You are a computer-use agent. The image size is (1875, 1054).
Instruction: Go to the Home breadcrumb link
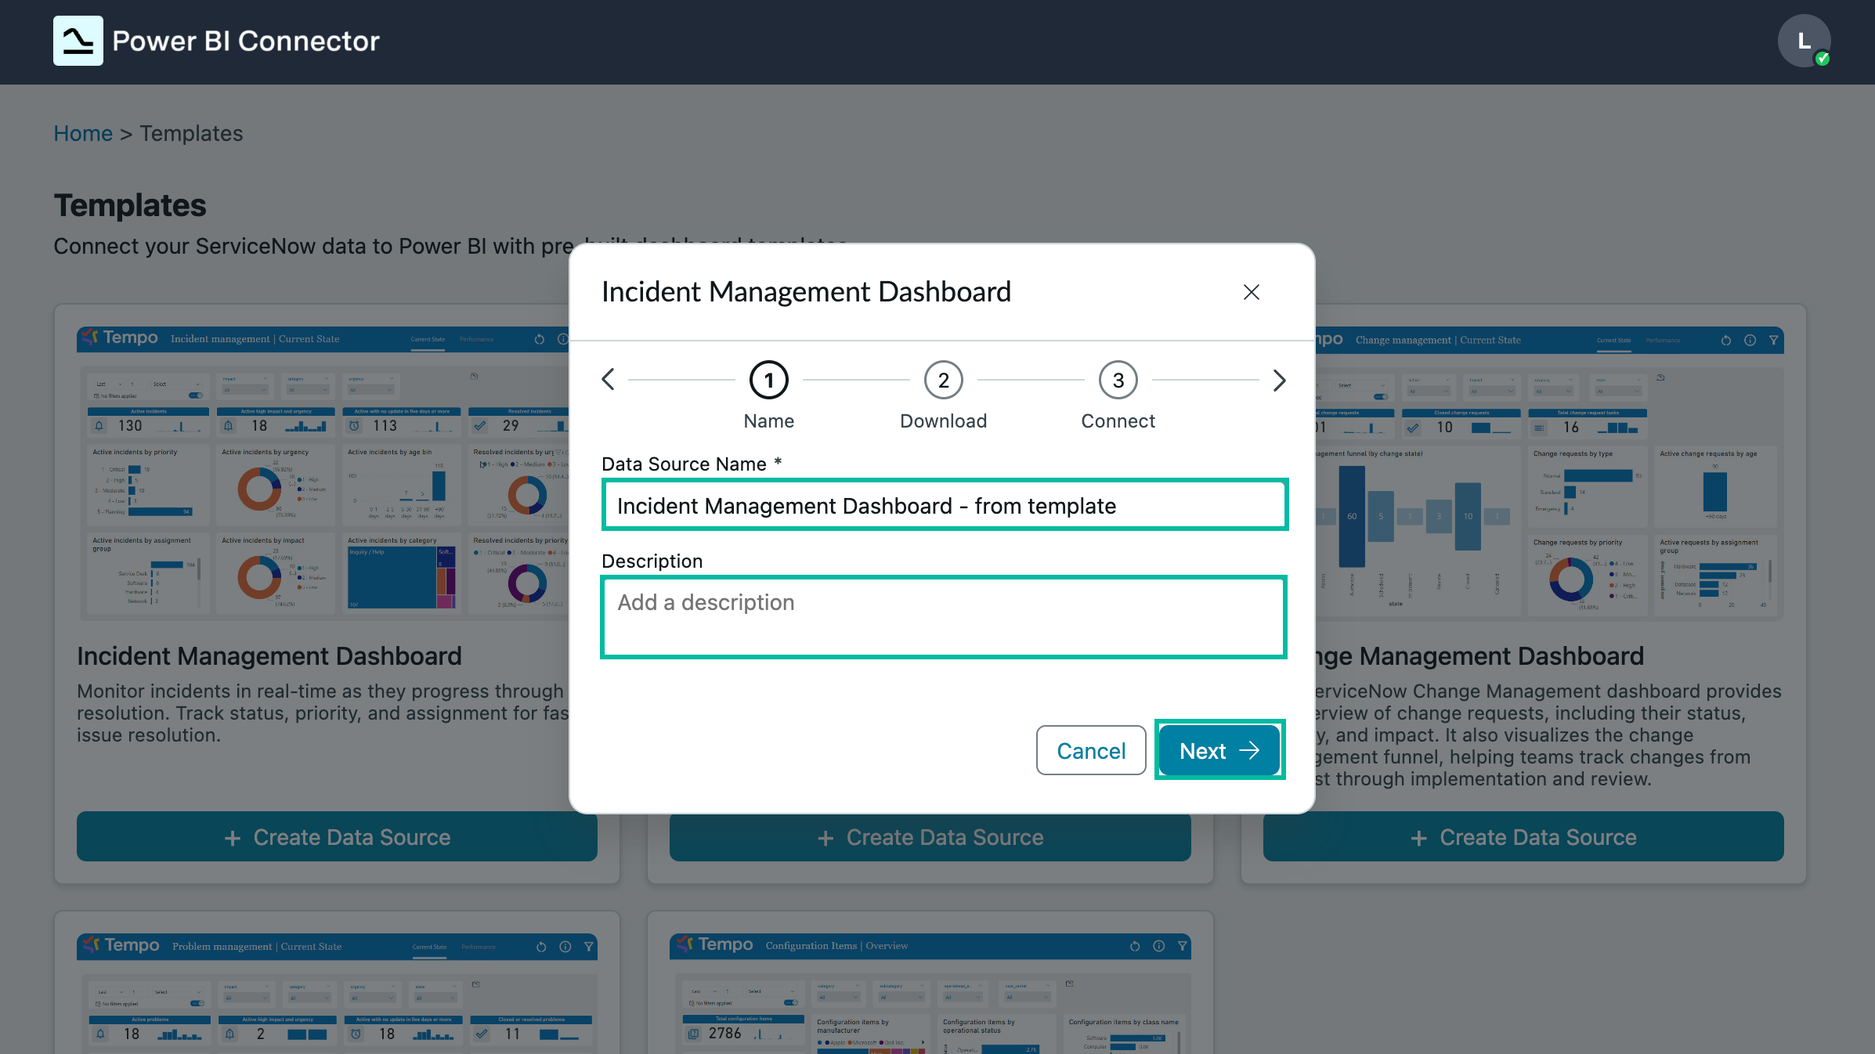click(x=83, y=134)
